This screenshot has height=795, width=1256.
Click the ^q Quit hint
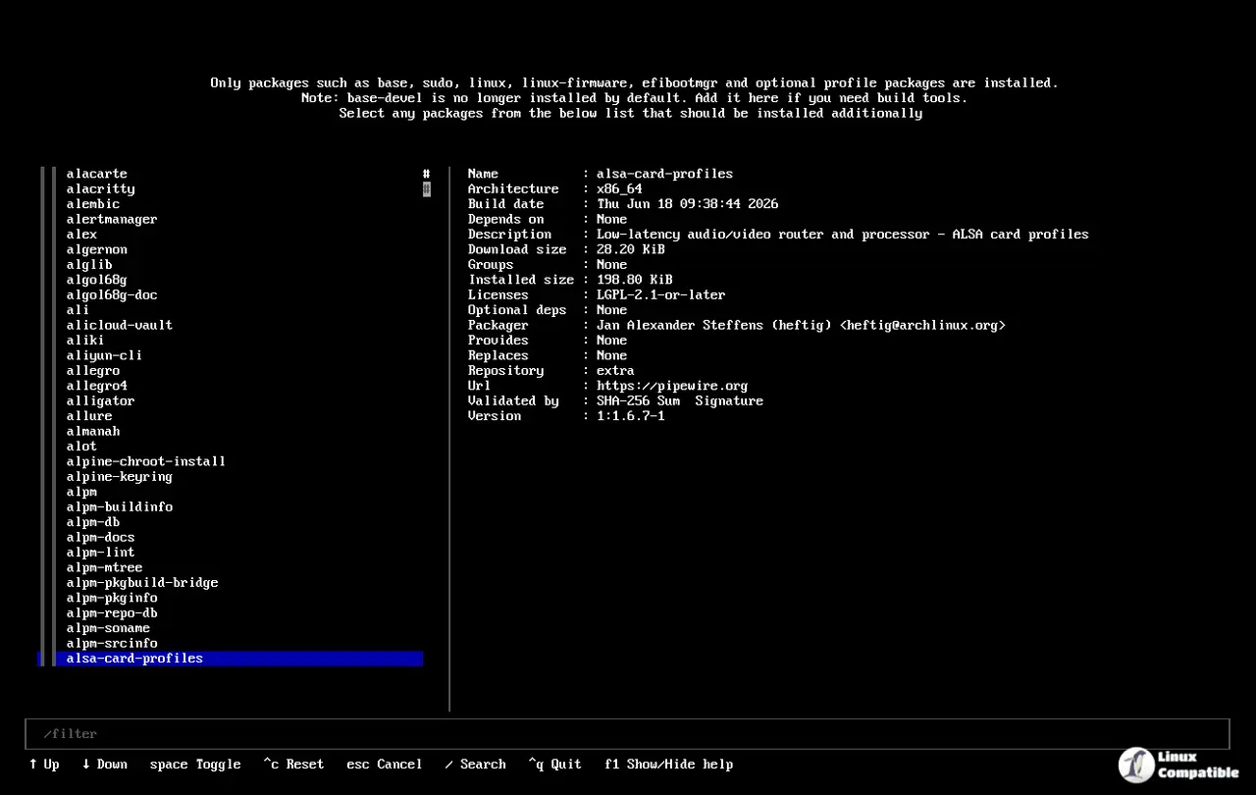pos(555,765)
